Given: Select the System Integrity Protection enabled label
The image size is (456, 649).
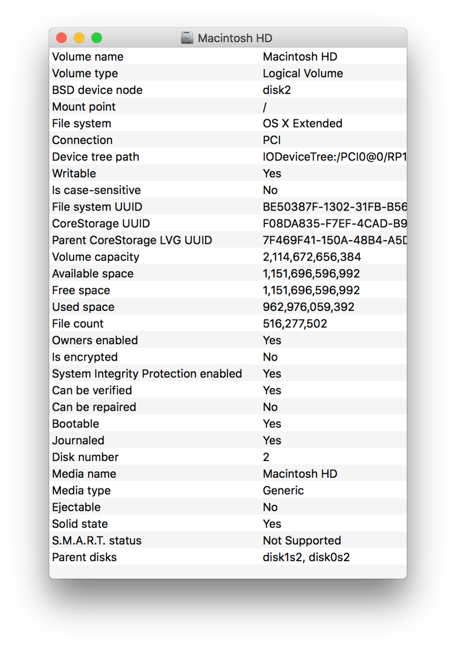Looking at the screenshot, I should pyautogui.click(x=147, y=374).
